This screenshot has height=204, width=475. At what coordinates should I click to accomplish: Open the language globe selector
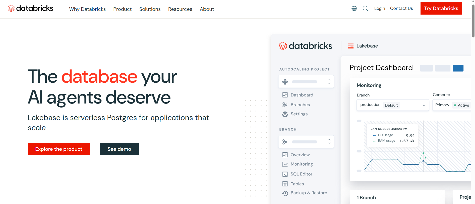click(x=354, y=9)
